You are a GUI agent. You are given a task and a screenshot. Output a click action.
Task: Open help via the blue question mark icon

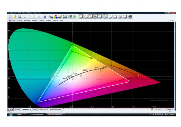point(45,17)
